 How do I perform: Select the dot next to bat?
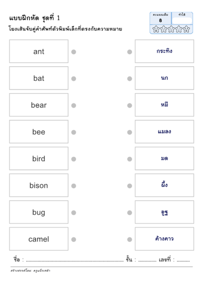coord(74,79)
